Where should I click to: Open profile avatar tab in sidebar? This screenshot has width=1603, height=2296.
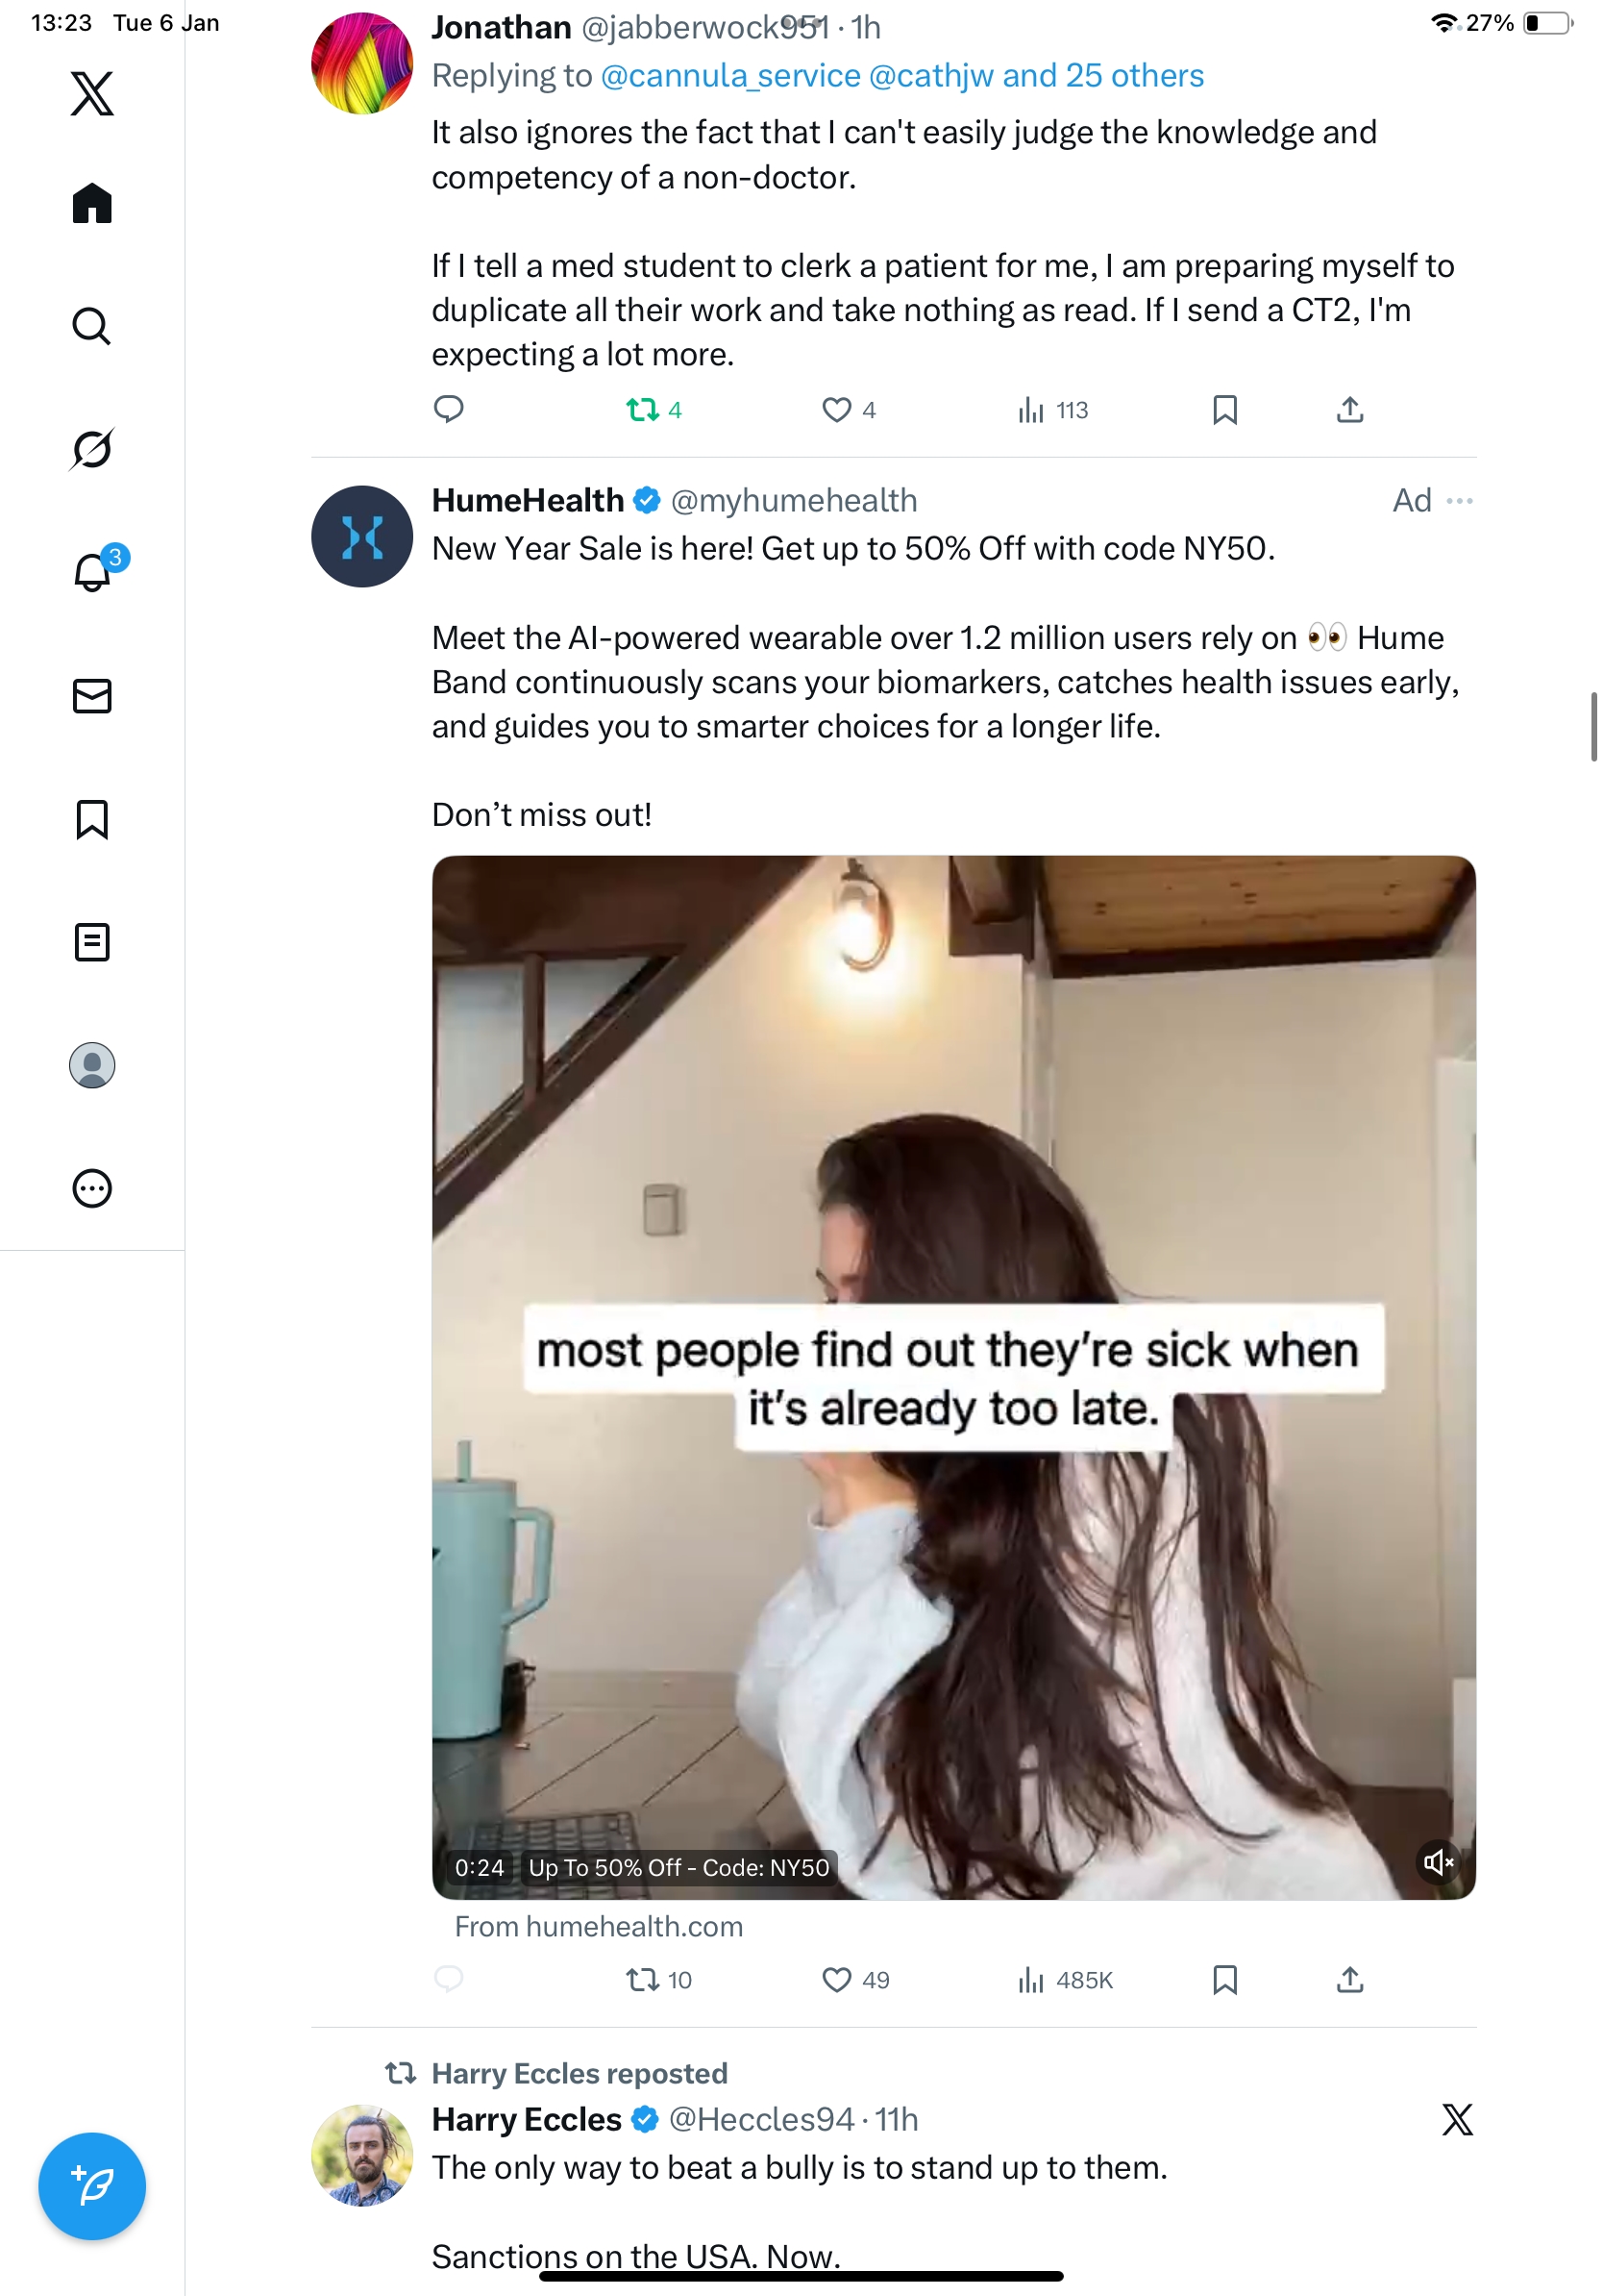point(92,1065)
